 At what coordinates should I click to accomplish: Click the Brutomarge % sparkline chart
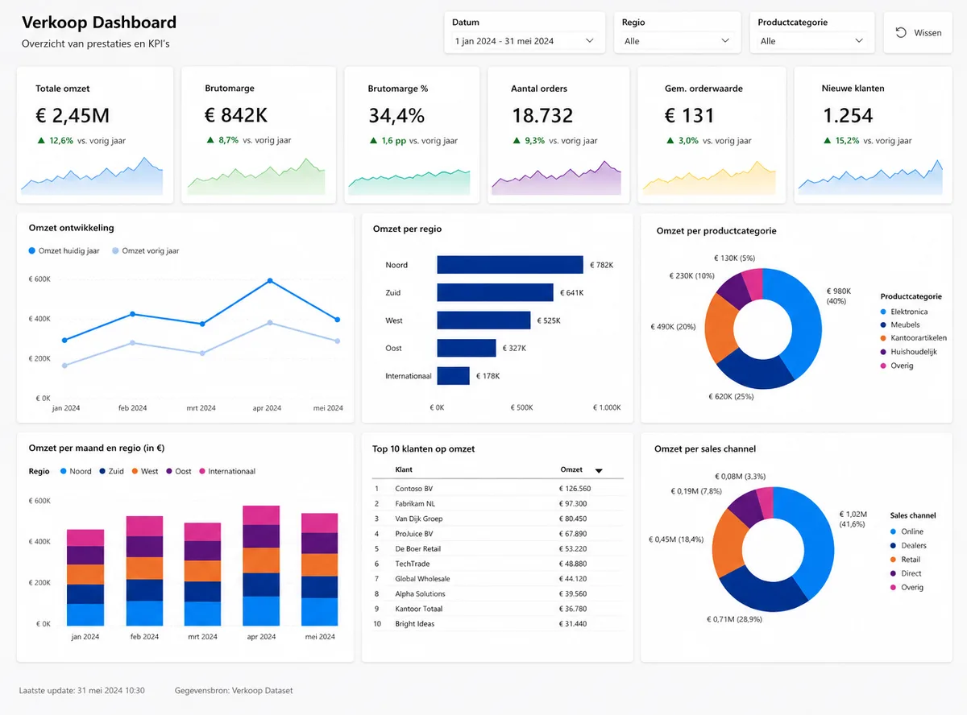409,182
